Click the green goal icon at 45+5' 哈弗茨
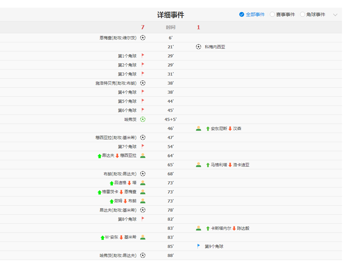 [x=143, y=119]
